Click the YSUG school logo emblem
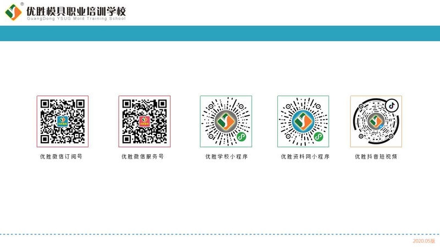 13,12
